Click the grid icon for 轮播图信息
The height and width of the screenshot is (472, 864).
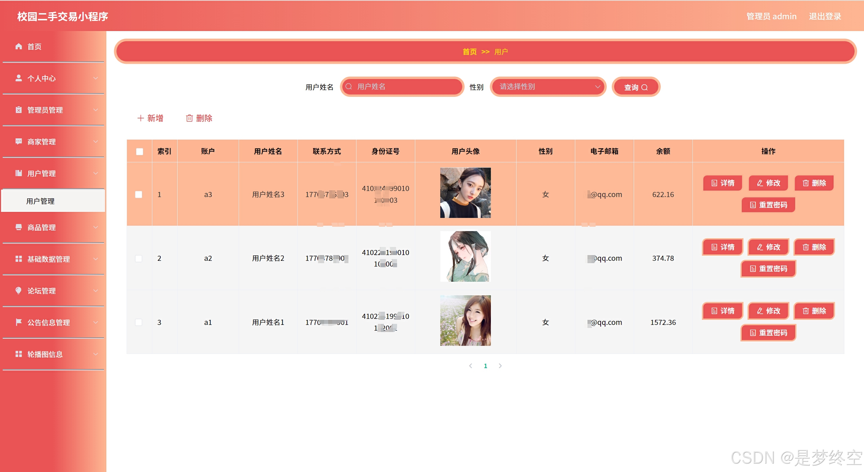click(x=19, y=354)
